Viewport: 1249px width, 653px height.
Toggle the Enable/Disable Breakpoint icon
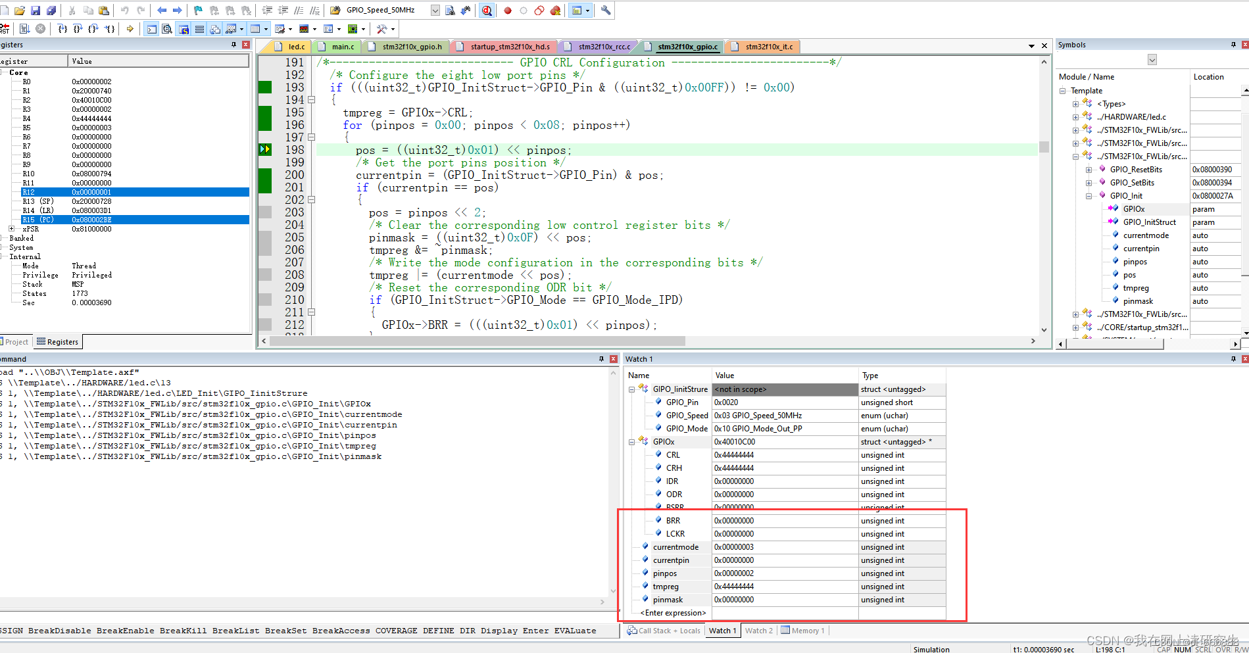pyautogui.click(x=524, y=10)
